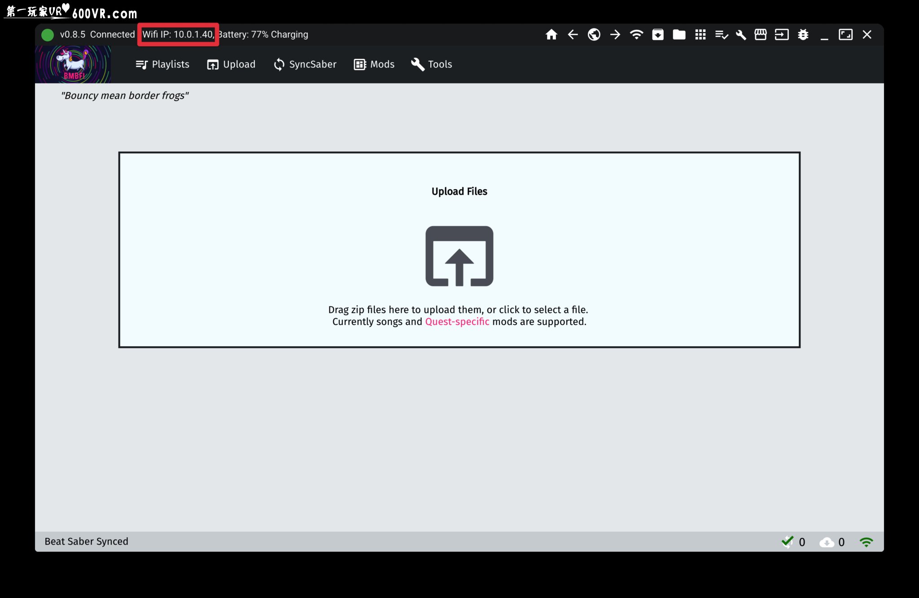Open the folder icon in toolbar
The image size is (919, 598).
(679, 35)
